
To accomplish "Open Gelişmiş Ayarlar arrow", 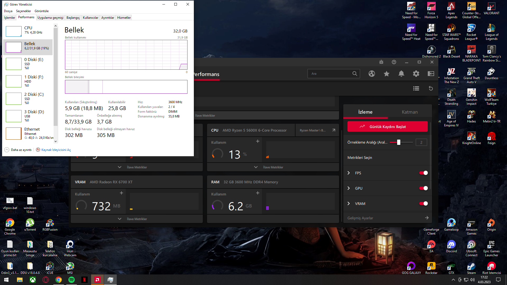I will pos(427,218).
